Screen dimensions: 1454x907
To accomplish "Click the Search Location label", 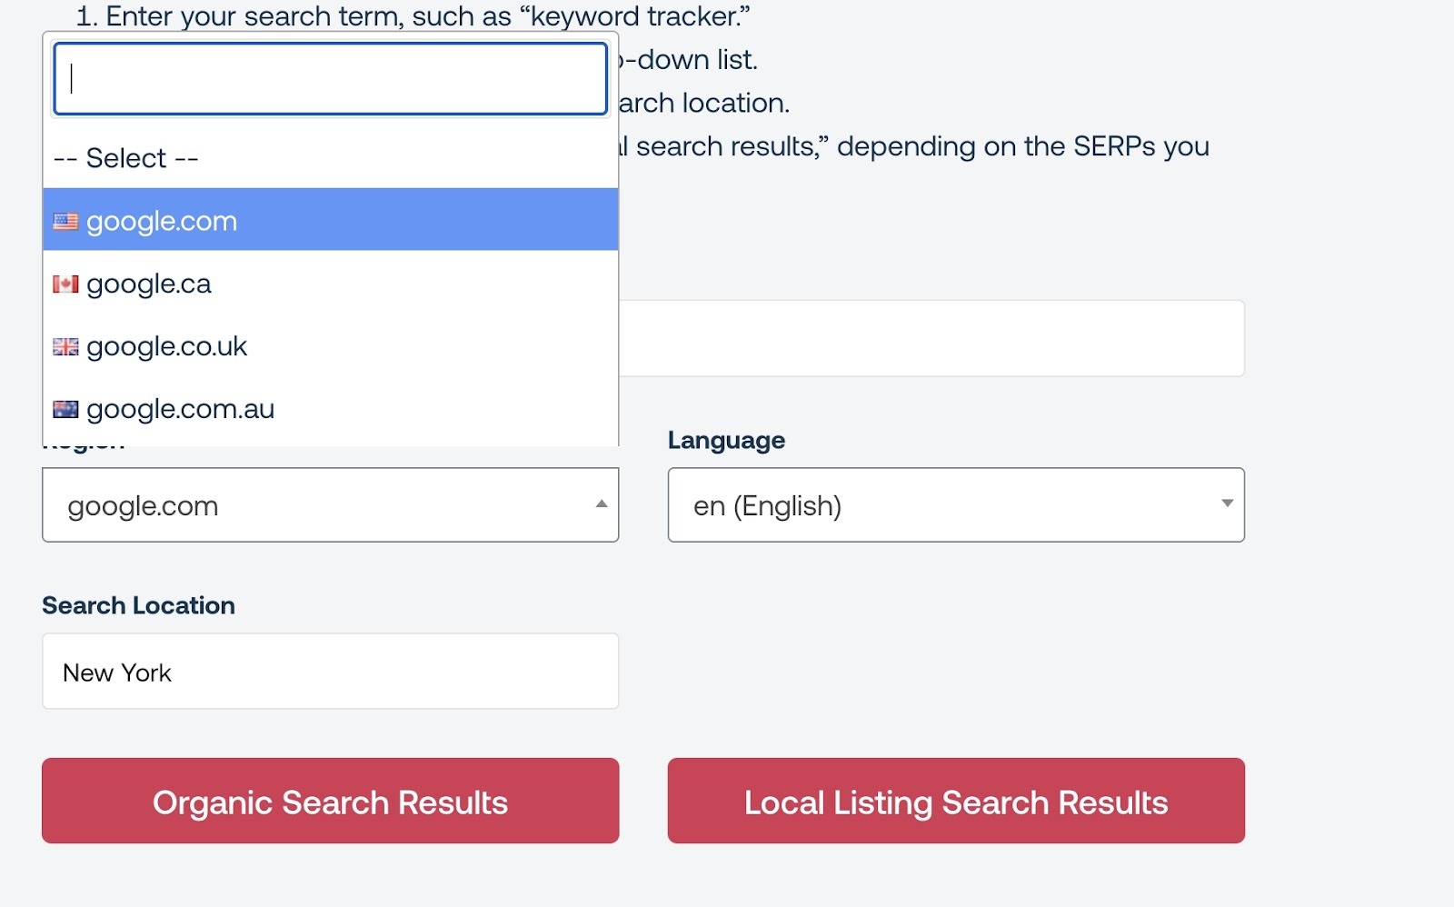I will [138, 604].
